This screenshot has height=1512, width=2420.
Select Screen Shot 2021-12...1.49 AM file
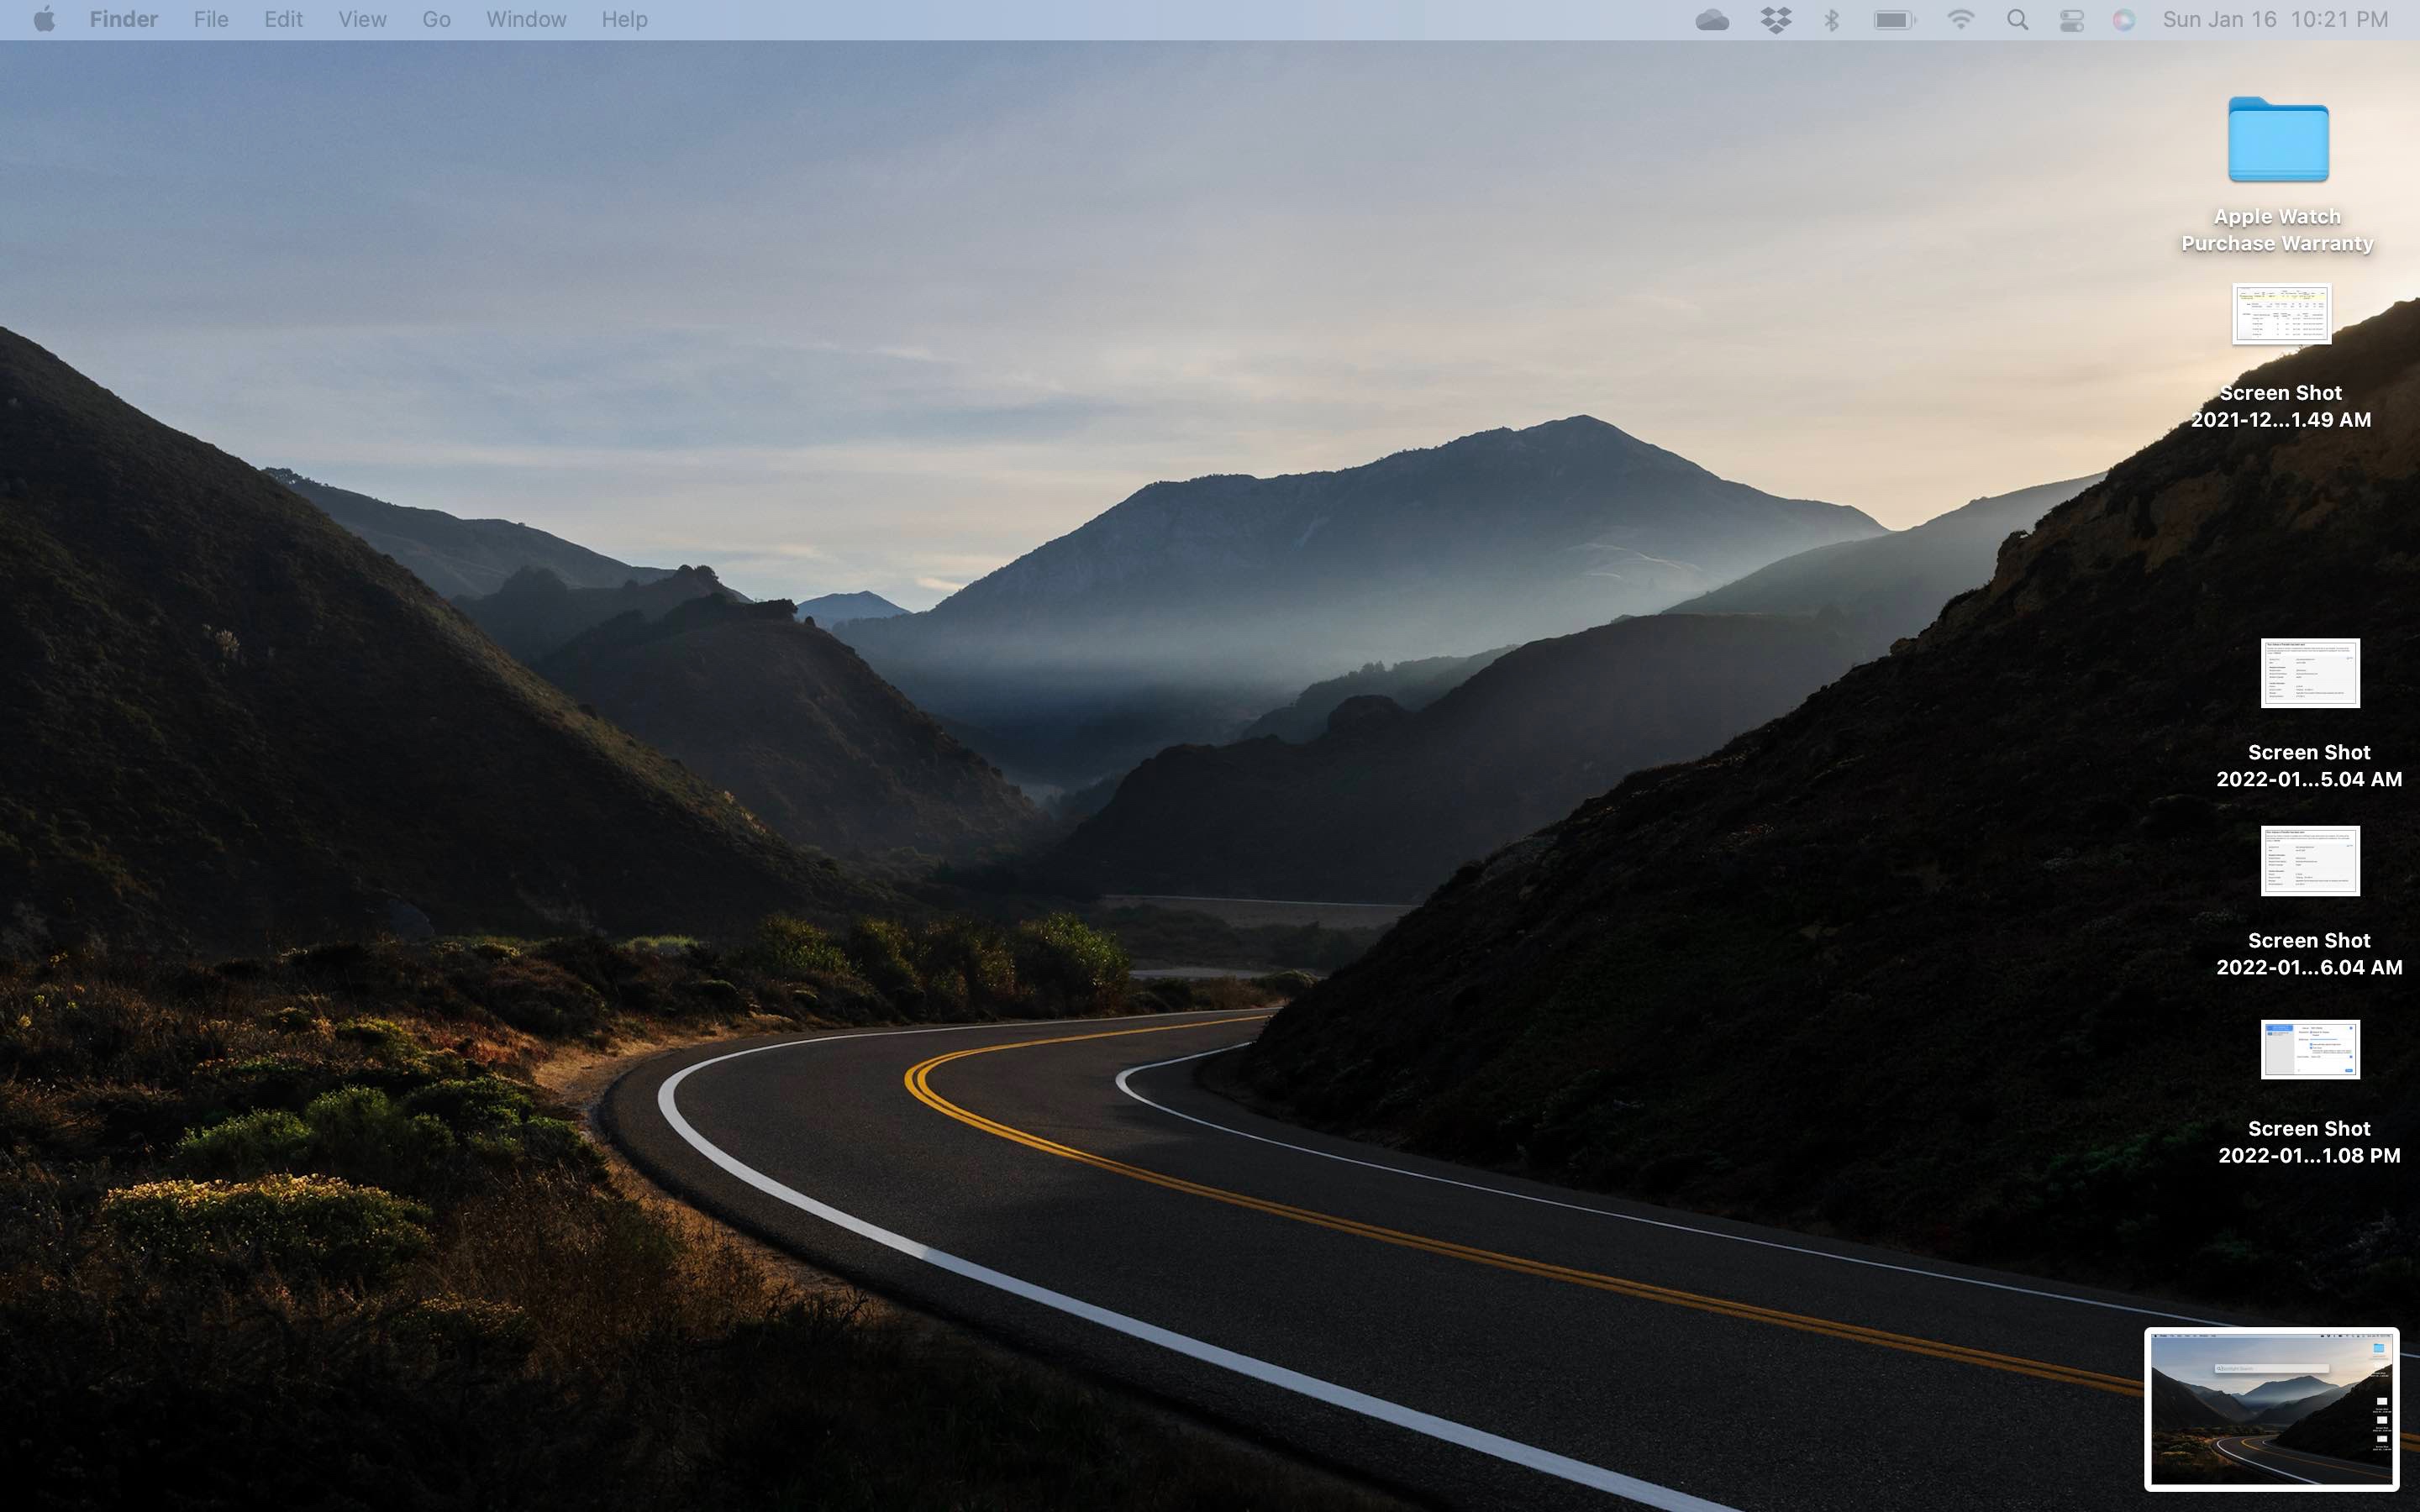pyautogui.click(x=2281, y=314)
